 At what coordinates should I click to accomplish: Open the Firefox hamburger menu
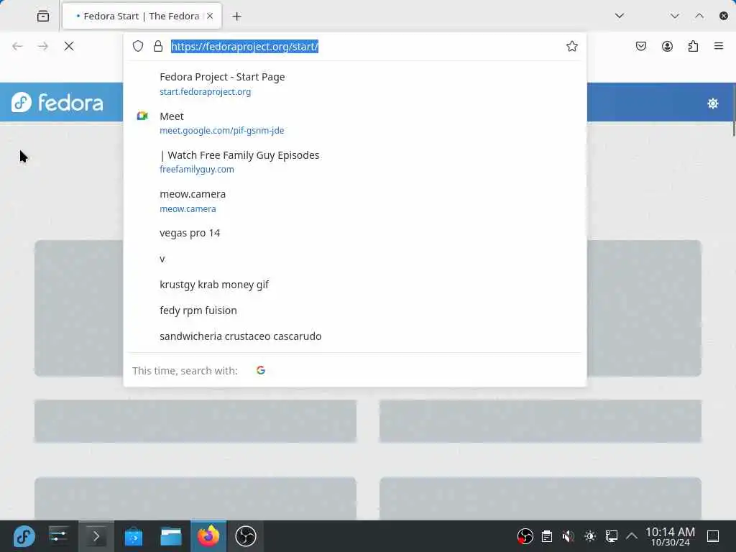[x=719, y=46]
